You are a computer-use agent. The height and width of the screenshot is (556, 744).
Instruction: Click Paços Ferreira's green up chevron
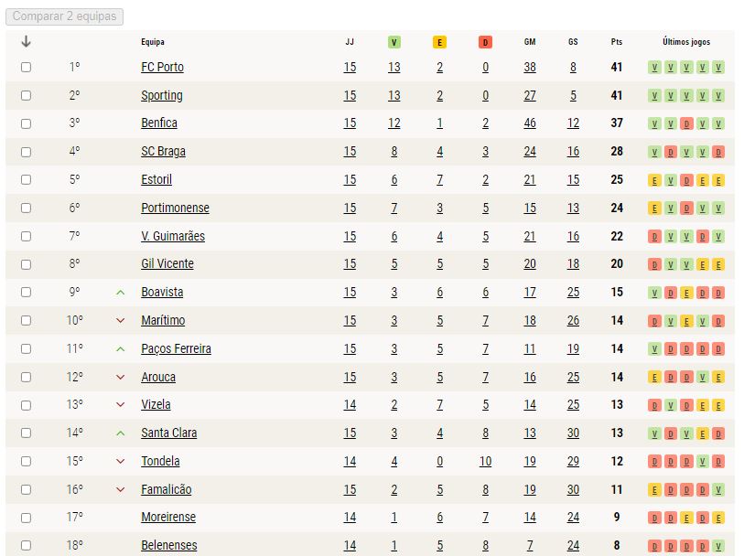[x=121, y=348]
